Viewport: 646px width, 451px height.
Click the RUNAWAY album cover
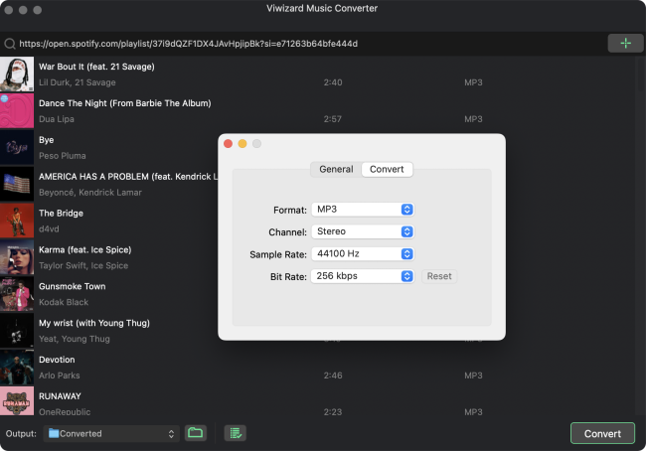(17, 400)
